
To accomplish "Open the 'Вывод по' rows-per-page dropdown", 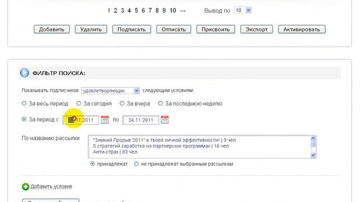I will (242, 10).
